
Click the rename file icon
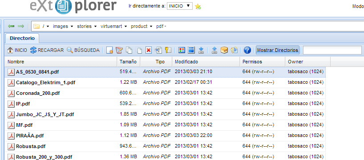click(x=158, y=50)
